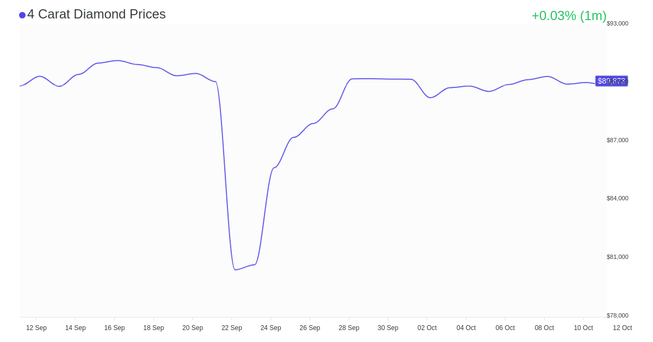Viewport: 653px width, 342px height.
Task: Choose the 06 Oct date label
Action: [505, 328]
